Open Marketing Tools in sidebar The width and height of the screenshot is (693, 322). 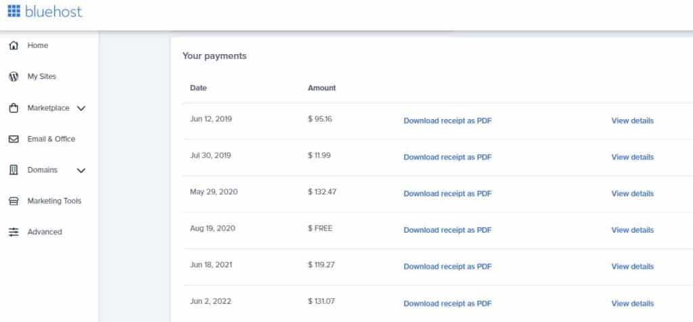(x=53, y=202)
